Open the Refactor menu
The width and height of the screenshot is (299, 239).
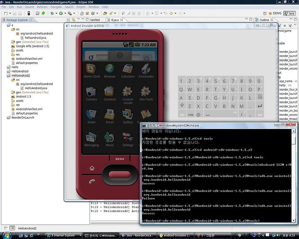(42, 7)
